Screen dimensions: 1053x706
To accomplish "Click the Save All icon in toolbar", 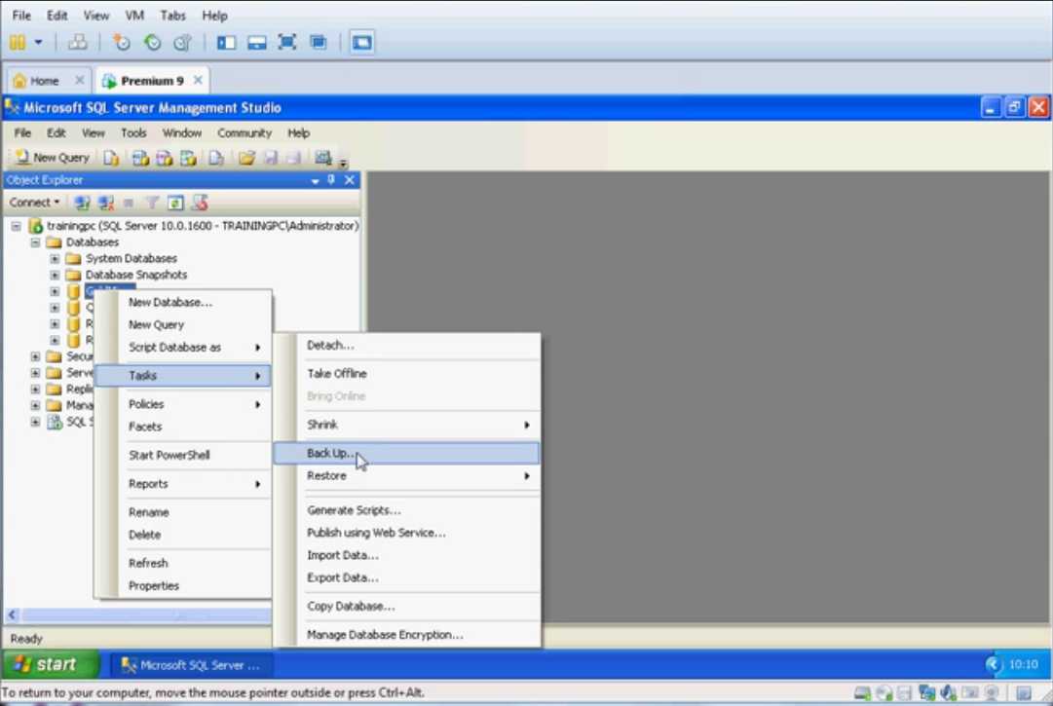I will point(293,158).
